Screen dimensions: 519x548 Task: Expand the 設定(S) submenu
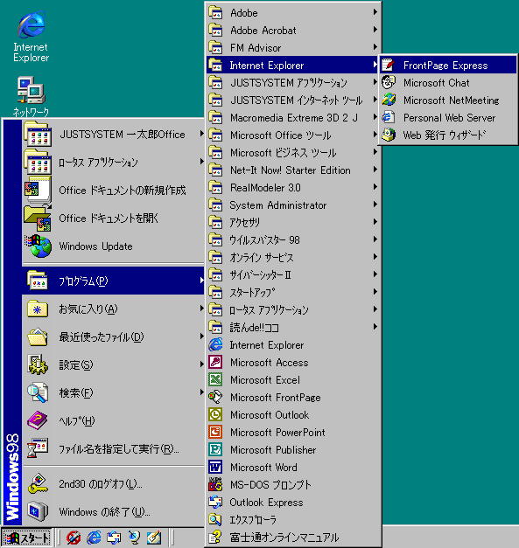point(114,364)
